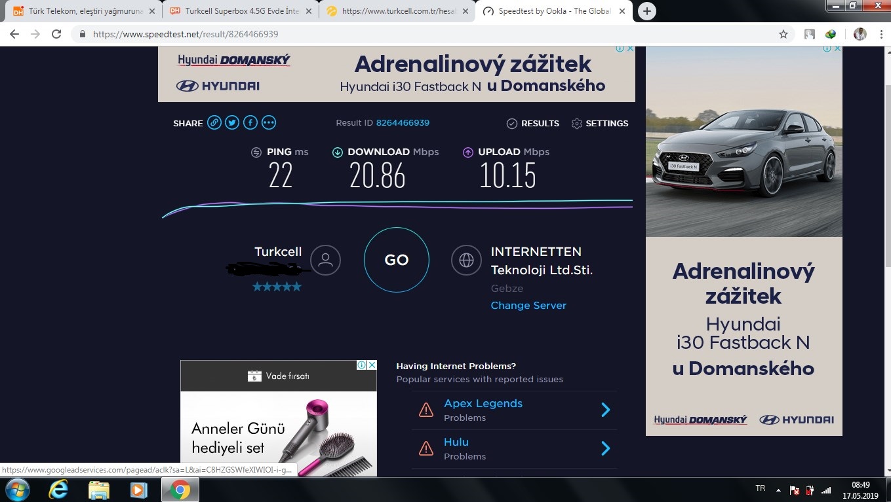
Task: Click the download speed value 20.86
Action: click(378, 175)
